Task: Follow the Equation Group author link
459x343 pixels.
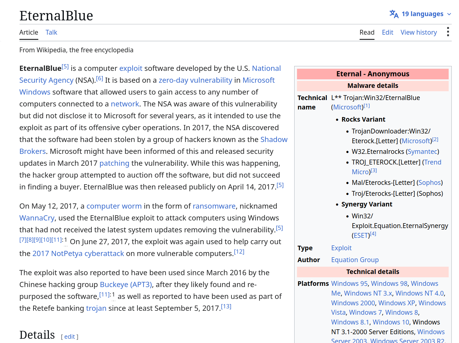Action: tap(355, 260)
